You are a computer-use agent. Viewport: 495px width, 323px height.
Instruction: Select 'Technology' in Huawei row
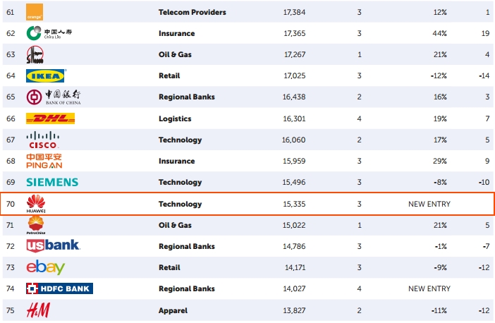coord(180,204)
